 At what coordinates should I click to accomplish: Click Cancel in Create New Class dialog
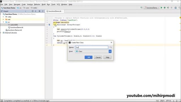[98, 57]
